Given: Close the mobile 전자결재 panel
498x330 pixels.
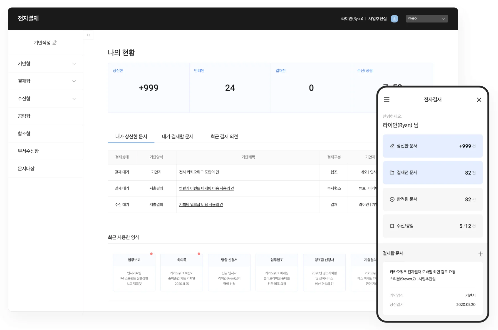Looking at the screenshot, I should click(x=479, y=100).
